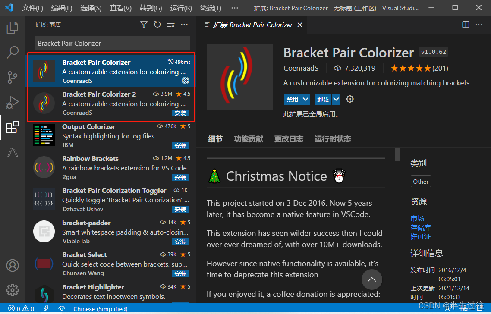The image size is (491, 314).
Task: Open the menu bar overflow ellipsis
Action: [235, 8]
